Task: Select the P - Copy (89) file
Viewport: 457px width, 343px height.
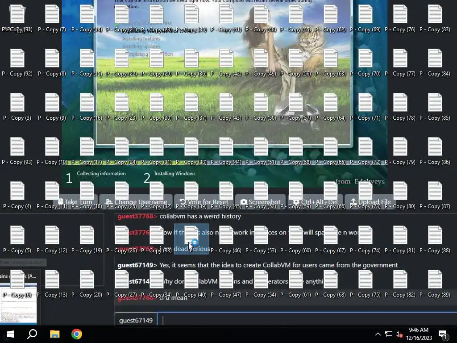Action: point(435,284)
